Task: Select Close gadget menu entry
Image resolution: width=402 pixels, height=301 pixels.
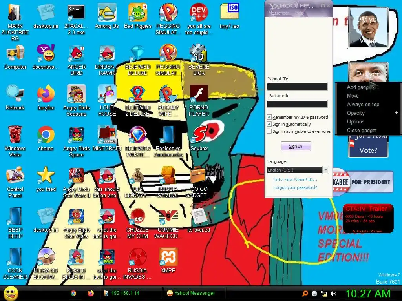Action: (362, 130)
